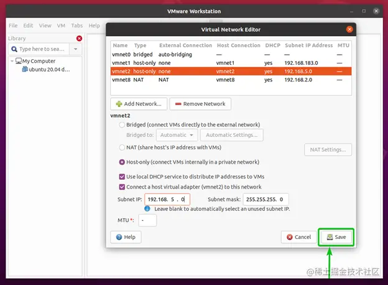Image resolution: width=388 pixels, height=285 pixels.
Task: Click the Automatic Settings button
Action: pos(231,135)
